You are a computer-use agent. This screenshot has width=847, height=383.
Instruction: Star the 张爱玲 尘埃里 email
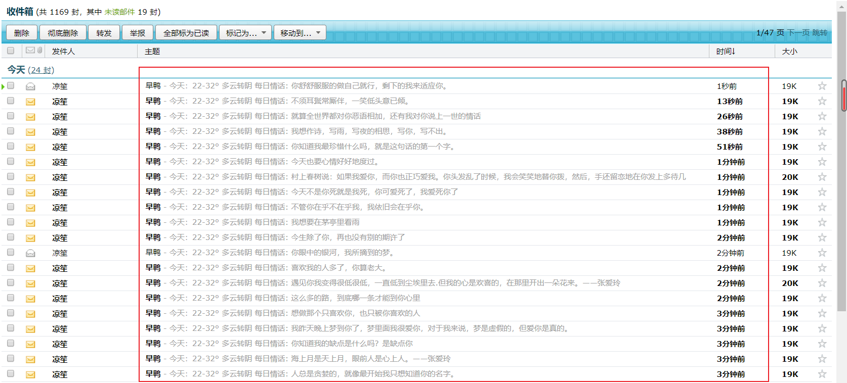pyautogui.click(x=822, y=283)
